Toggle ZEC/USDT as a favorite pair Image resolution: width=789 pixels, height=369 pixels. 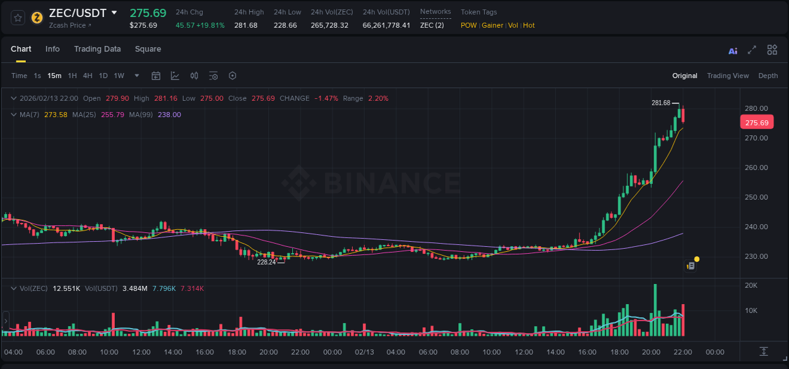17,17
